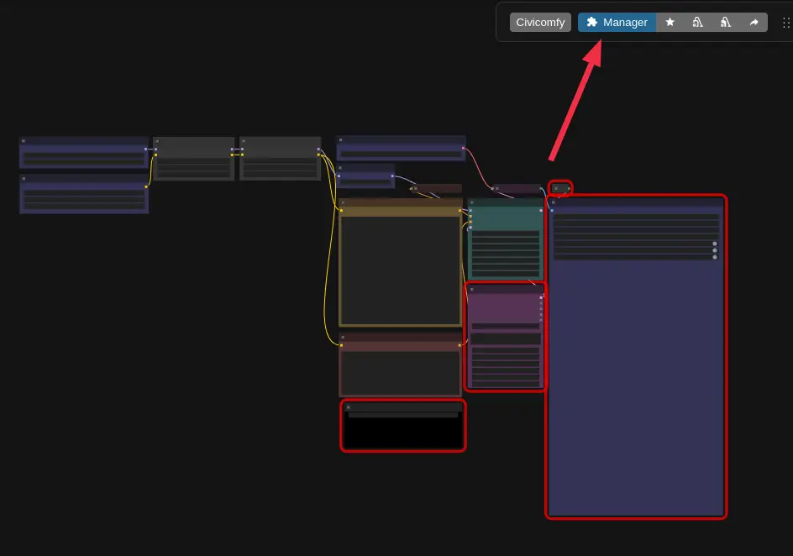This screenshot has width=793, height=556.
Task: Click the star favorites icon in toolbar
Action: [x=670, y=23]
